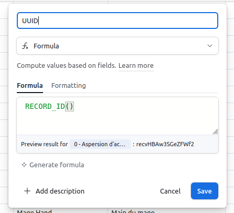Click the Generate formula sparkle icon

click(x=24, y=165)
